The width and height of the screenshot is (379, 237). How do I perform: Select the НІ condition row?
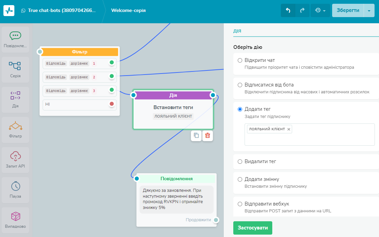(x=80, y=105)
